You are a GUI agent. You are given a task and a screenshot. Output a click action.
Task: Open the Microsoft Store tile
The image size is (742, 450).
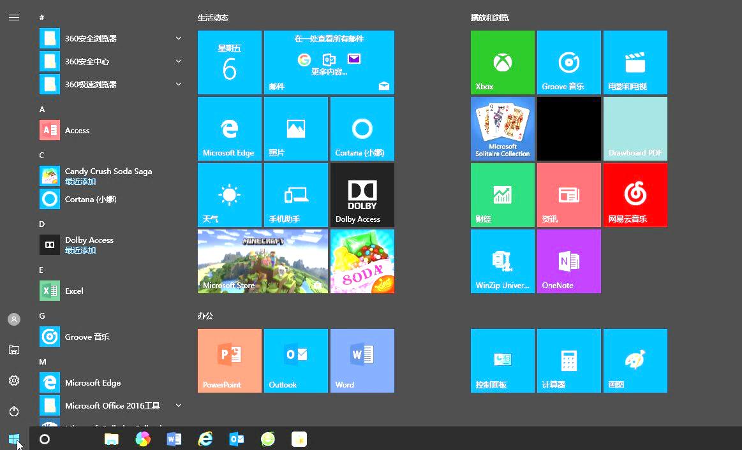262,261
